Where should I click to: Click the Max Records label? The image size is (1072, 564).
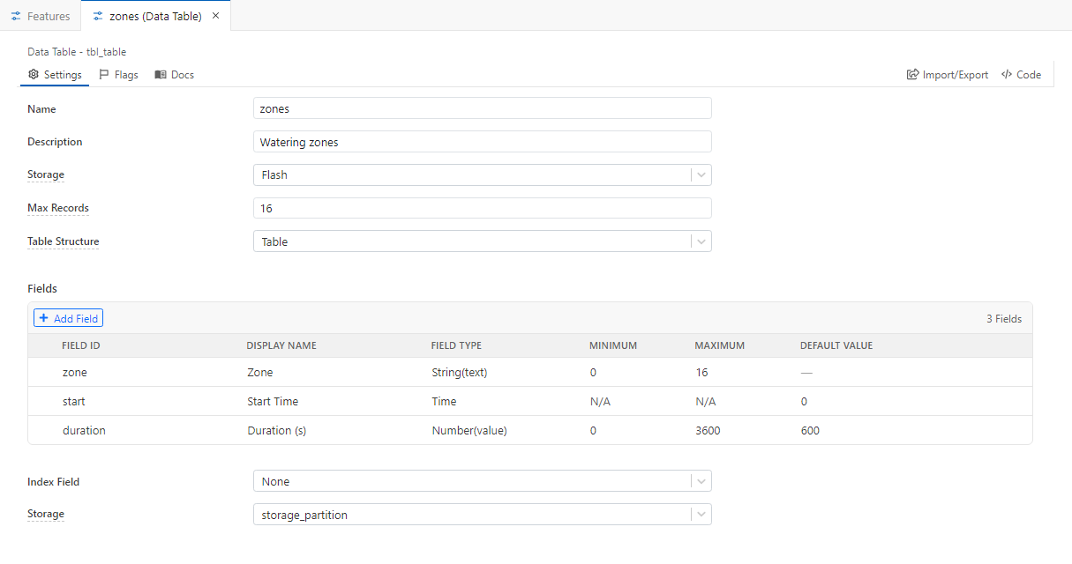pyautogui.click(x=58, y=208)
